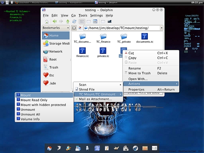Image resolution: width=204 pixels, height=153 pixels.
Task: Click the /home/jim/develop/TCmount/testing/ location field
Action: click(122, 28)
